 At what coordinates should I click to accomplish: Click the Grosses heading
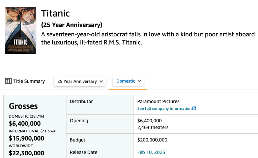[23, 106]
